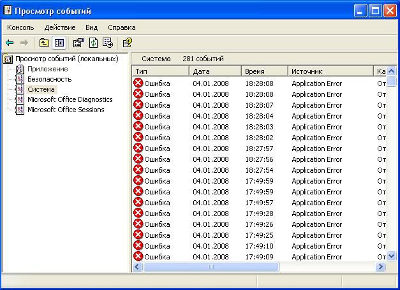The image size is (400, 290).
Task: Sort events by the Источник column header
Action: pos(330,71)
